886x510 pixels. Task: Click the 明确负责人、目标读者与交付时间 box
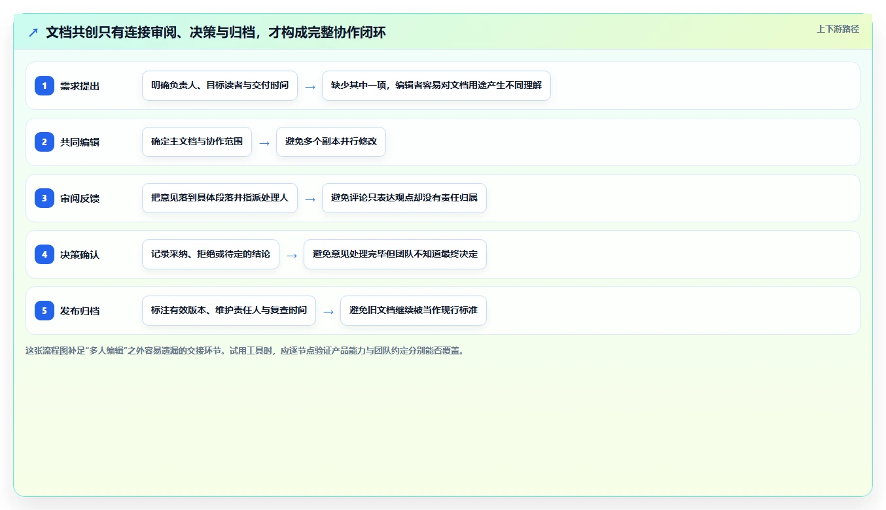point(220,86)
